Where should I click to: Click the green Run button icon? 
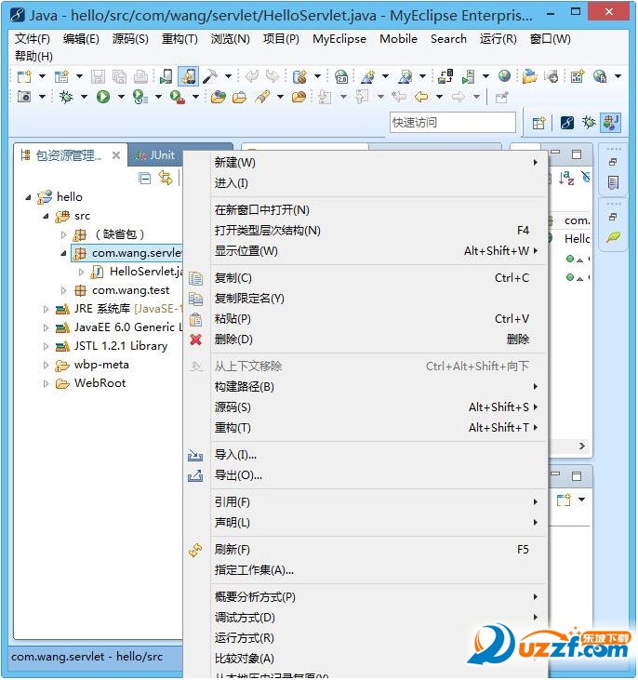pos(103,97)
